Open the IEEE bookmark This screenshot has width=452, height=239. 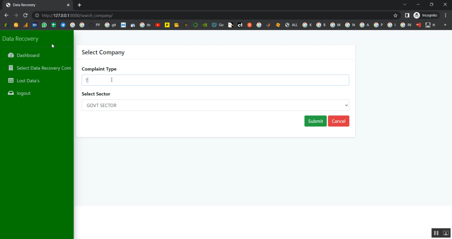pyautogui.click(x=35, y=25)
